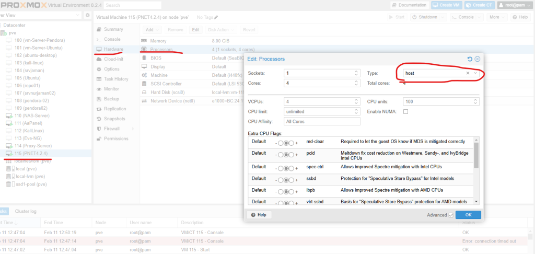
Task: Switch to the Cluster log tab
Action: (x=25, y=211)
